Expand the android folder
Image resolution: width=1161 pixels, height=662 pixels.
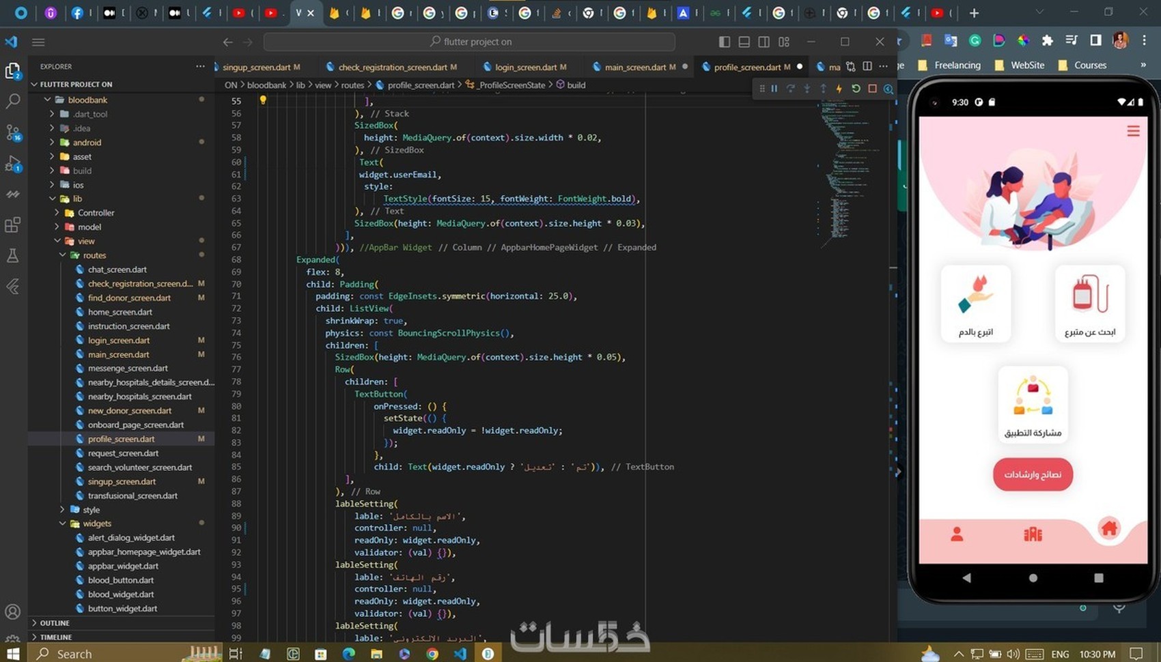(87, 143)
